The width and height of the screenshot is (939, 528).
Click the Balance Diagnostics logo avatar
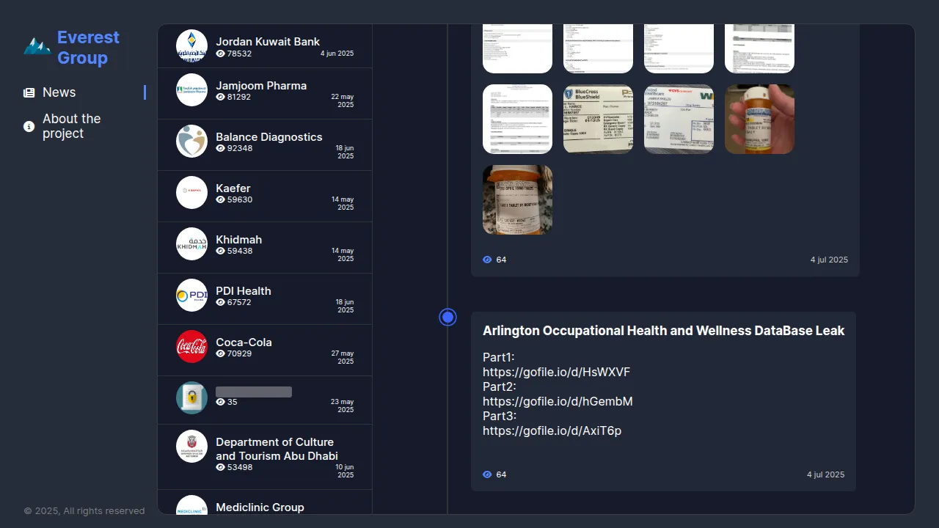(191, 141)
